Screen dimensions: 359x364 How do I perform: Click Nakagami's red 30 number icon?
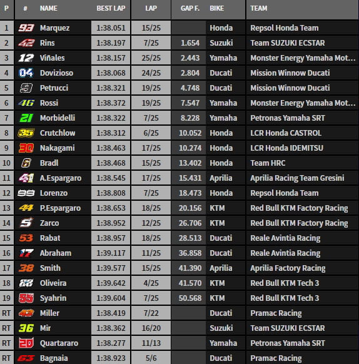pyautogui.click(x=26, y=148)
